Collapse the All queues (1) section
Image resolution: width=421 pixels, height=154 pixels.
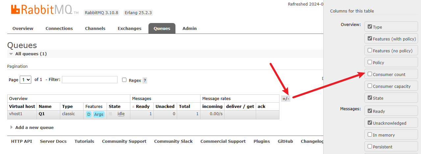tap(11, 54)
